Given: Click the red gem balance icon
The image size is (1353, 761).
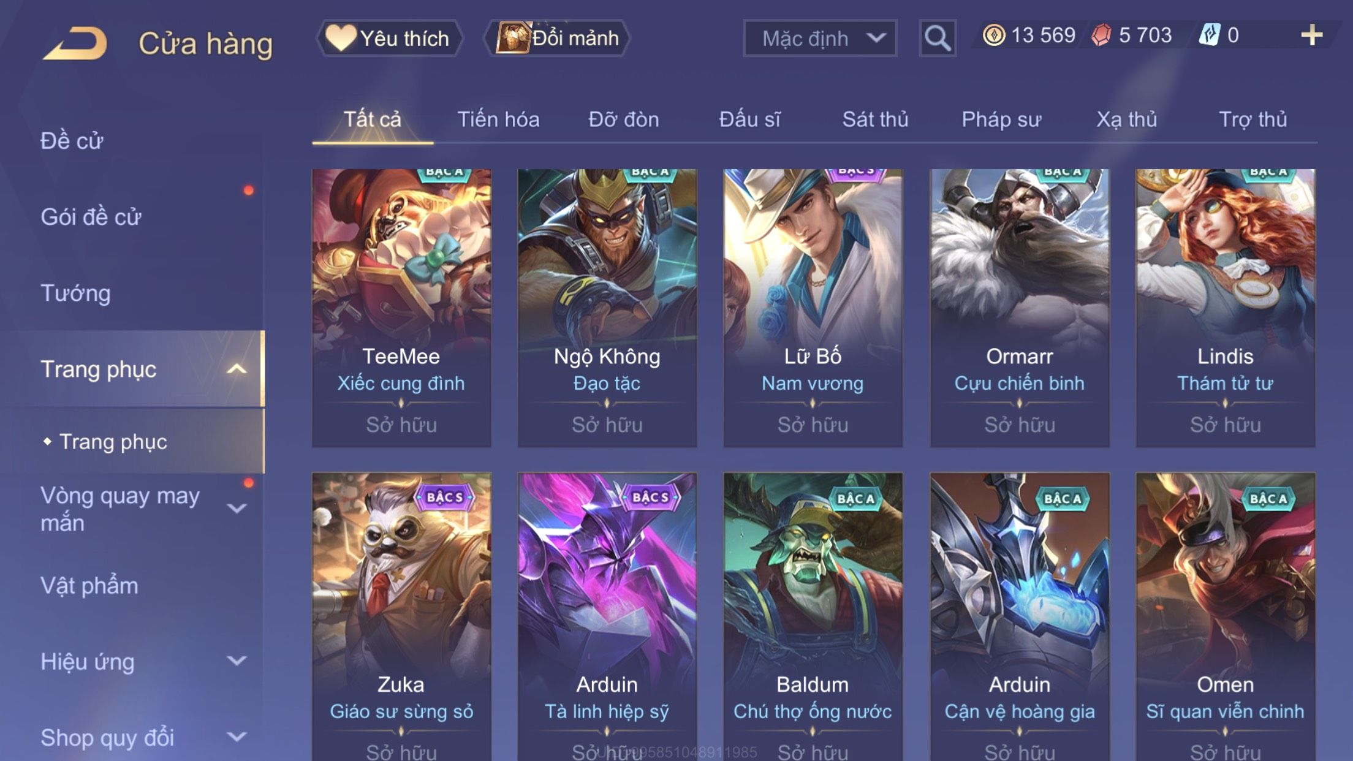Looking at the screenshot, I should pyautogui.click(x=1101, y=36).
